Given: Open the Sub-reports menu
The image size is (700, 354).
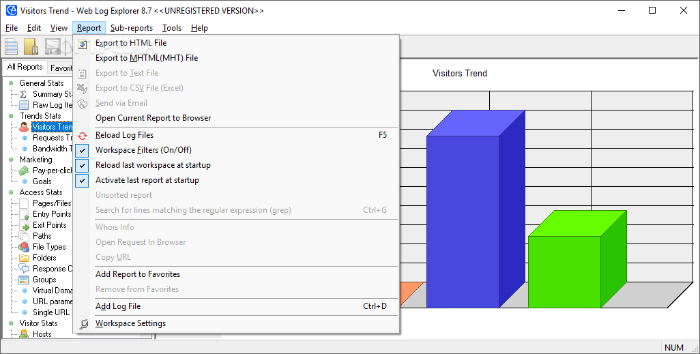Looking at the screenshot, I should coord(132,28).
